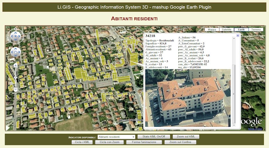Toggle Stato KML On/Off

coord(153,137)
